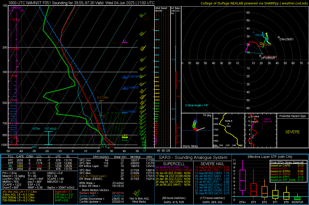This screenshot has height=205, width=309.
Task: Click the 'DownT = 60F' value
Action: (x=10, y=187)
